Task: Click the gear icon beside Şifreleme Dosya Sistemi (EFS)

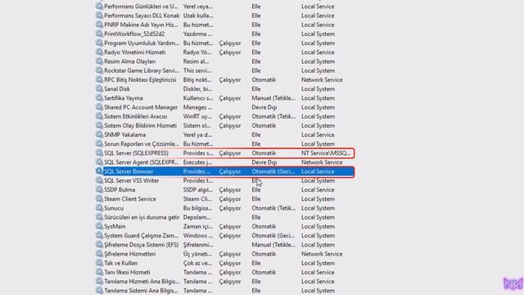Action: coord(99,244)
